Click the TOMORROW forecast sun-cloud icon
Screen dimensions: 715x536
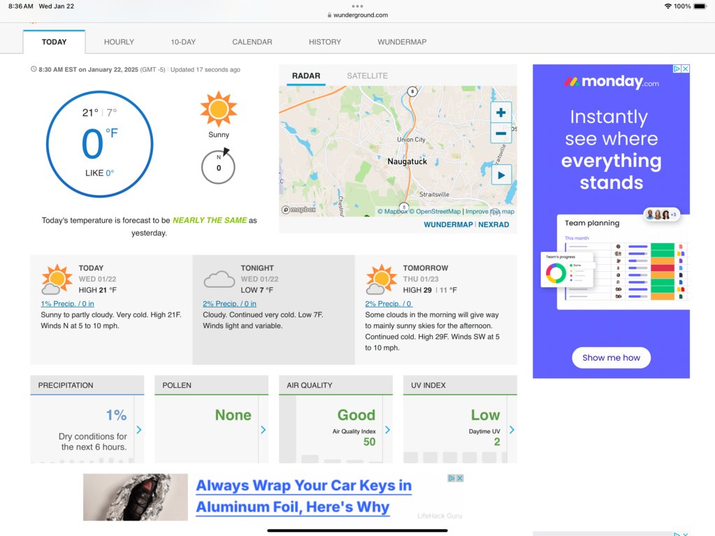(381, 280)
